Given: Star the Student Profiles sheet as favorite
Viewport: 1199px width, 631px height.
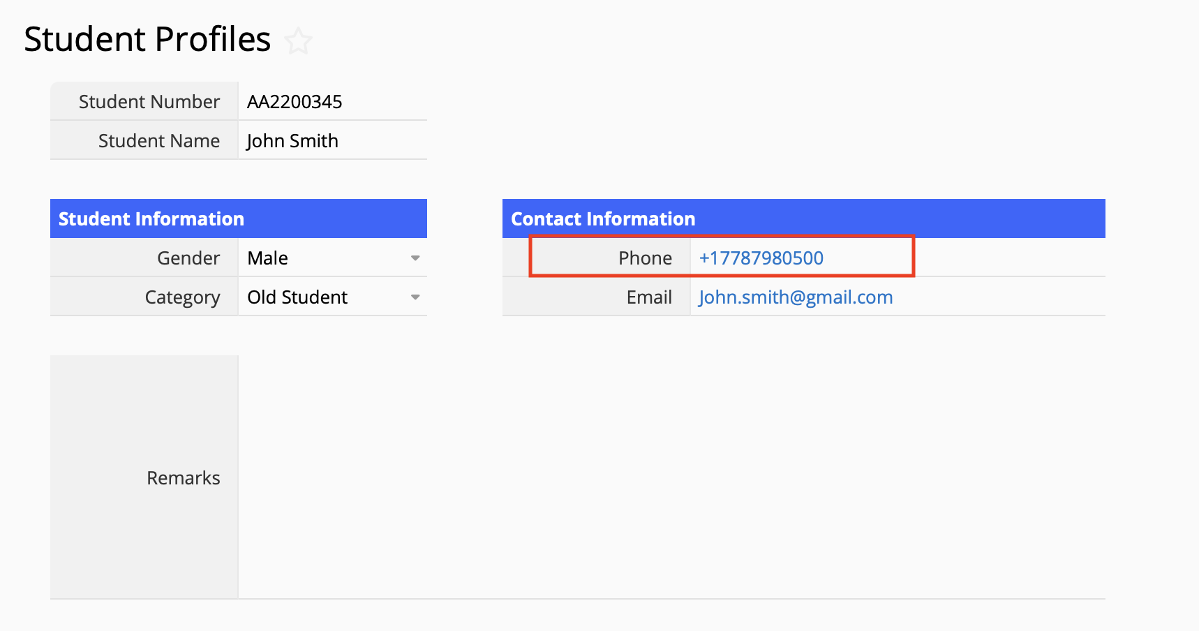Looking at the screenshot, I should [298, 41].
